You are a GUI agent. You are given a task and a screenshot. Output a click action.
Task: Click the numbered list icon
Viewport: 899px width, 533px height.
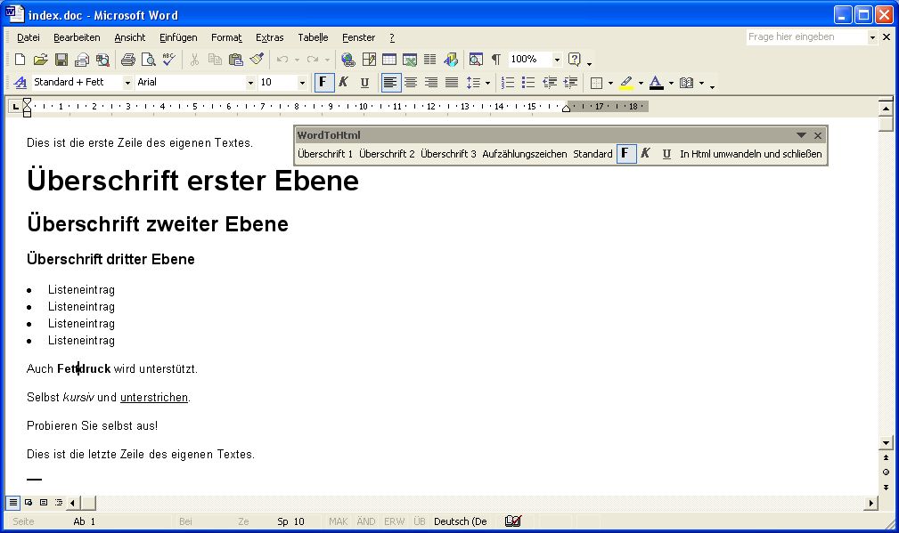[508, 83]
